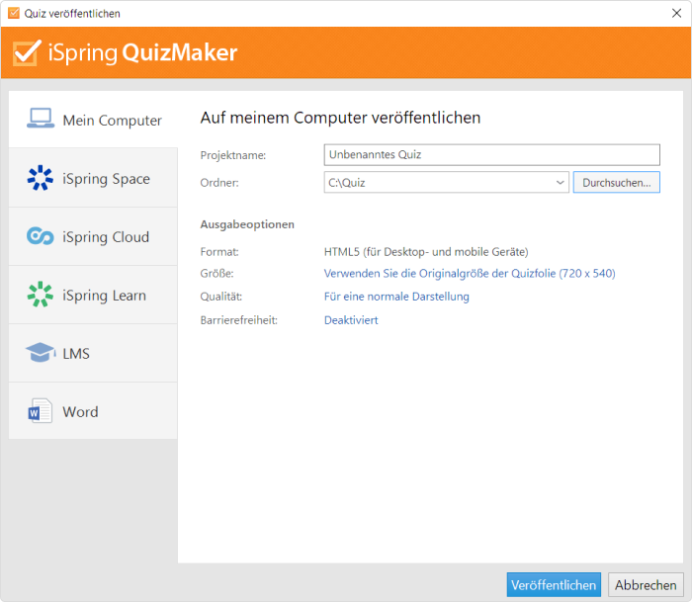This screenshot has height=602, width=692.
Task: Focus the Projektname text field
Action: coord(491,155)
